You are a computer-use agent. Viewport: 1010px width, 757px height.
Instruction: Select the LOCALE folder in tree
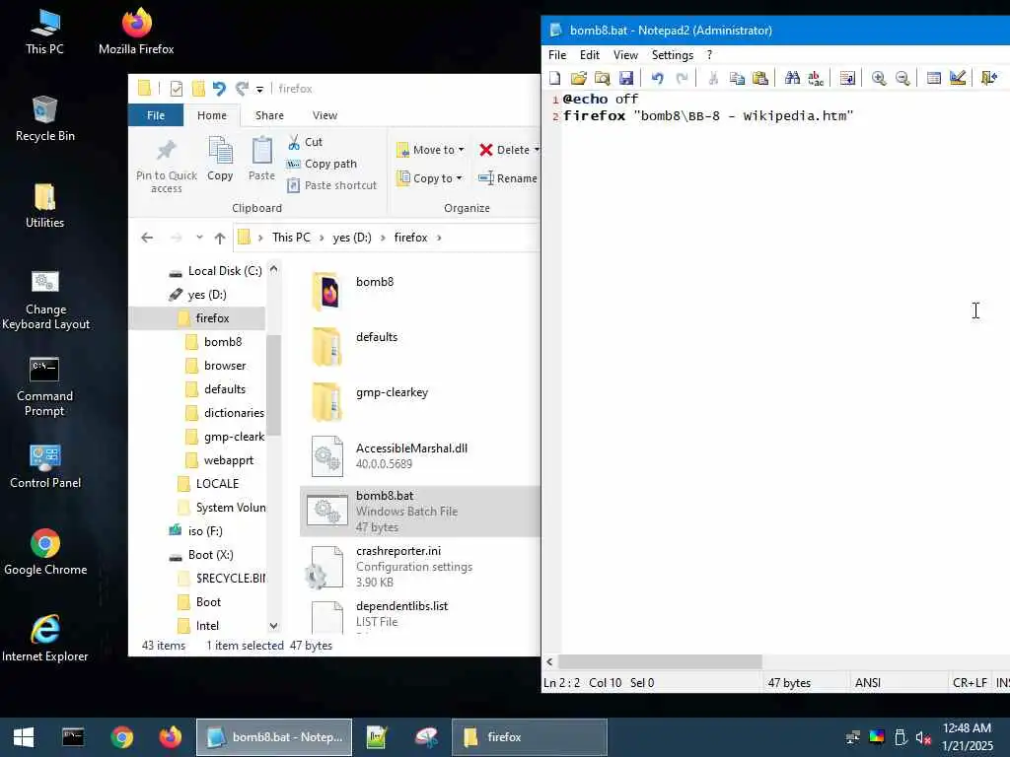pyautogui.click(x=208, y=484)
